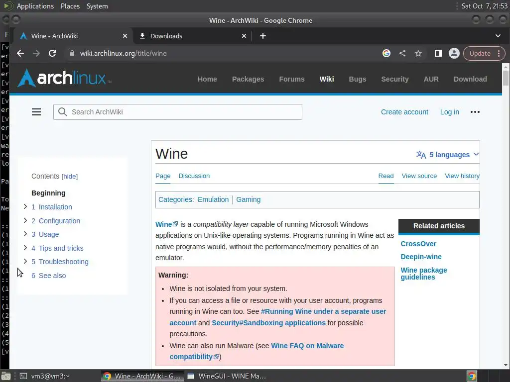Focus the Search ArchWiki field

(x=178, y=112)
